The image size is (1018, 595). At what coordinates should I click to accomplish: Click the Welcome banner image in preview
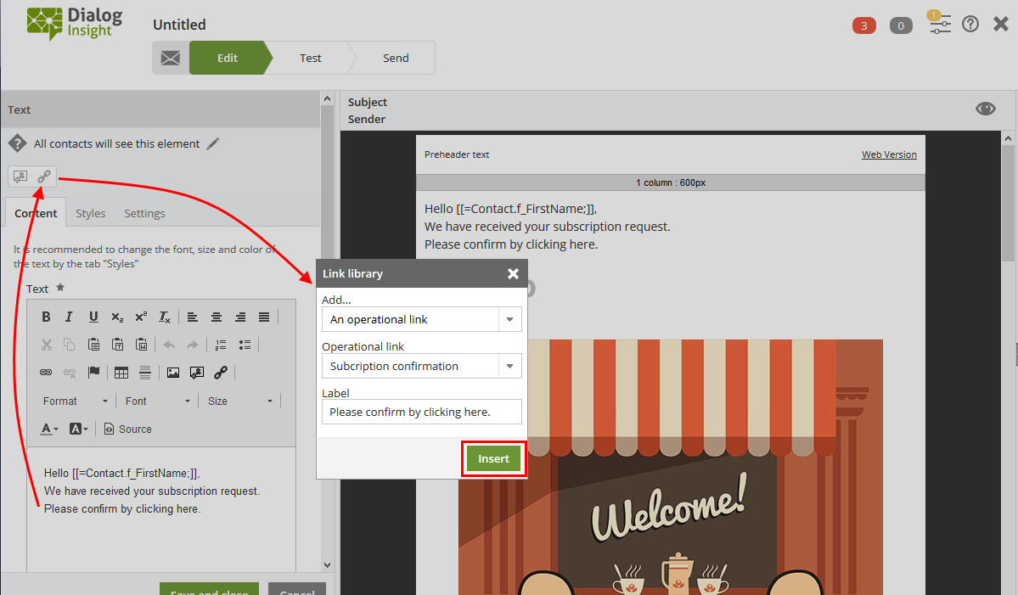pyautogui.click(x=670, y=467)
